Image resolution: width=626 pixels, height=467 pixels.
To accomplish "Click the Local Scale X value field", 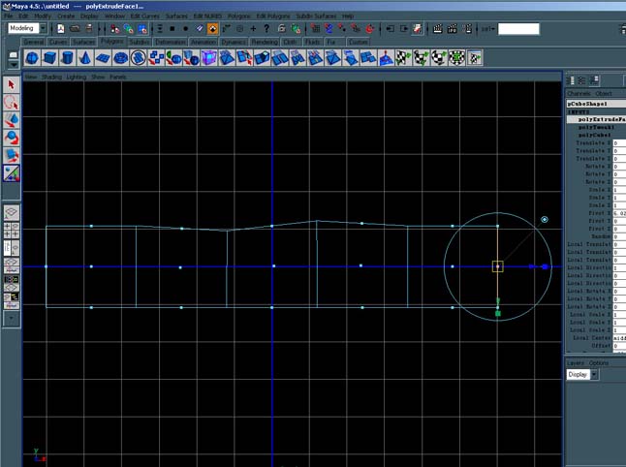I will point(619,315).
